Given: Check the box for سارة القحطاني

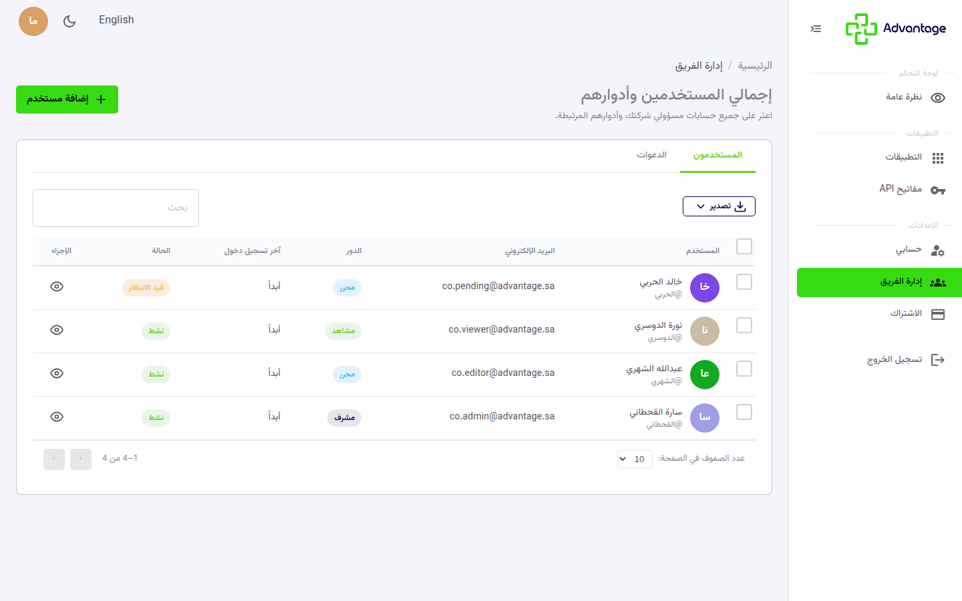Looking at the screenshot, I should 744,412.
